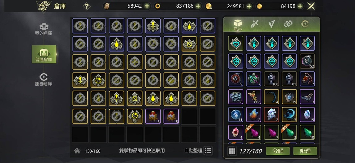The width and height of the screenshot is (355, 163).
Task: Open the triangle-icon inventory tab
Action: pos(271,24)
